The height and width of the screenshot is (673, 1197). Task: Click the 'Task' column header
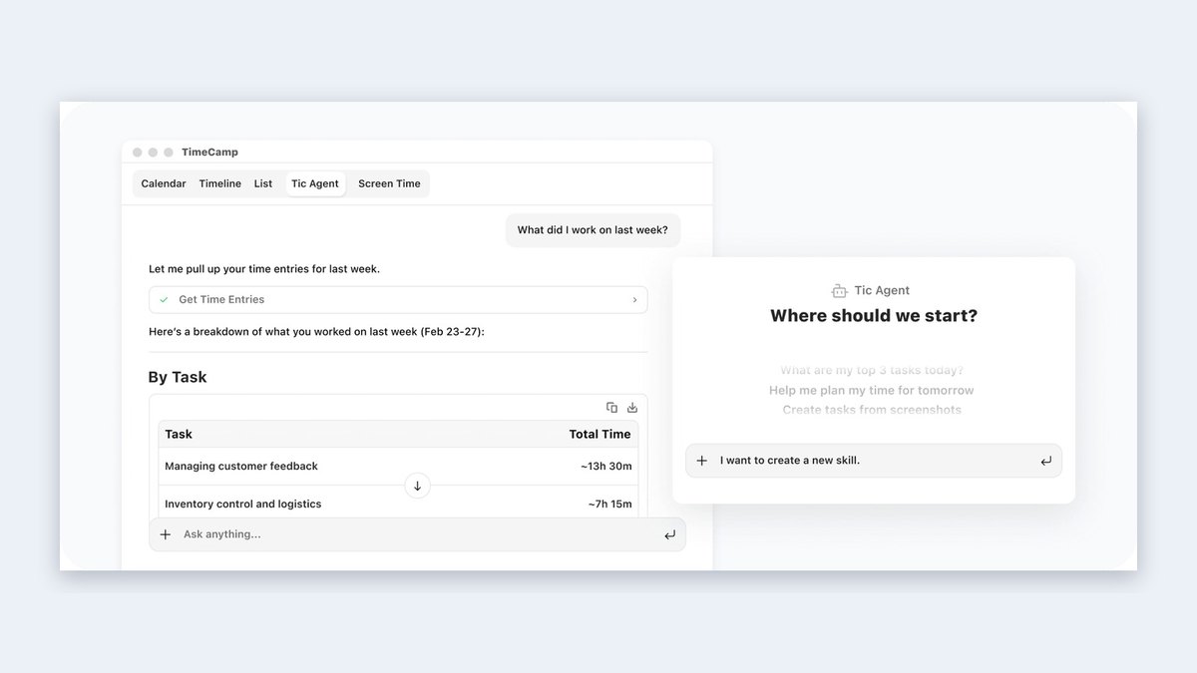[179, 434]
